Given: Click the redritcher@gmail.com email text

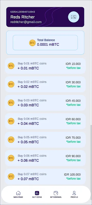Looking at the screenshot, I should pos(26,22).
